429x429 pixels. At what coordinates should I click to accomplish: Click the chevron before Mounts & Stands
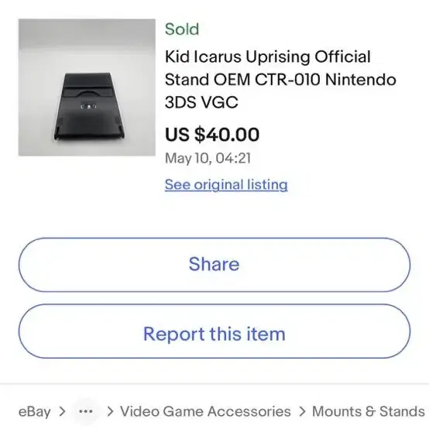(x=302, y=411)
